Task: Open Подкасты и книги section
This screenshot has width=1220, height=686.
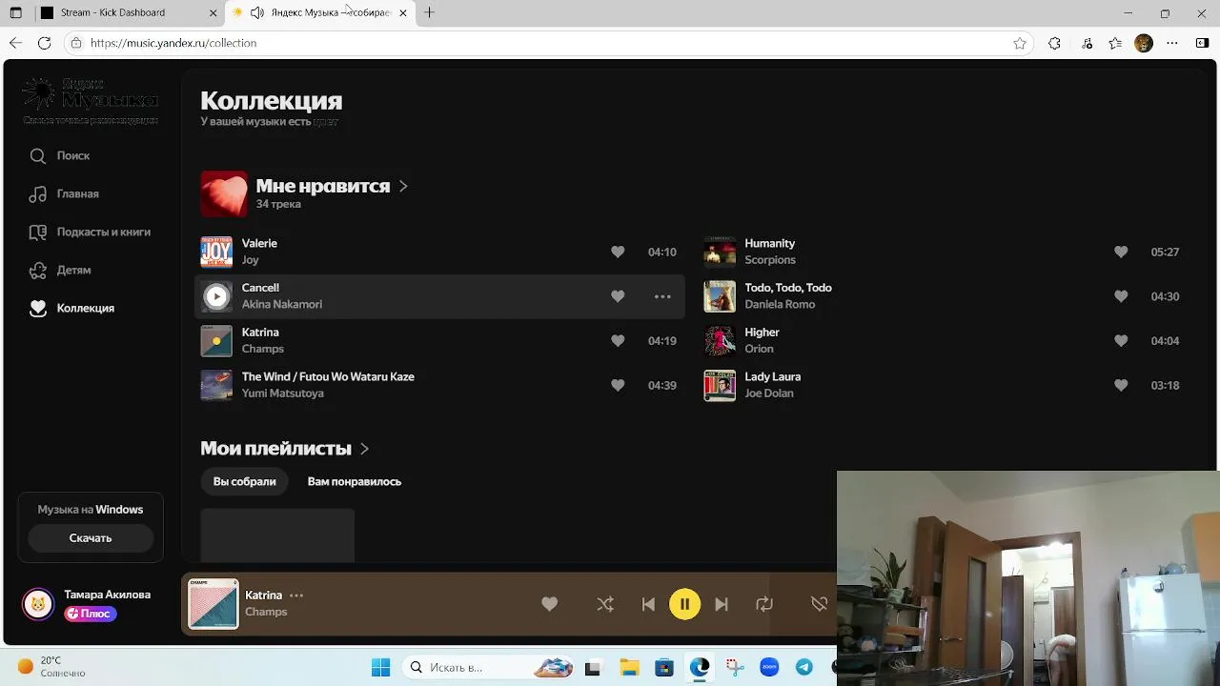Action: pyautogui.click(x=90, y=232)
